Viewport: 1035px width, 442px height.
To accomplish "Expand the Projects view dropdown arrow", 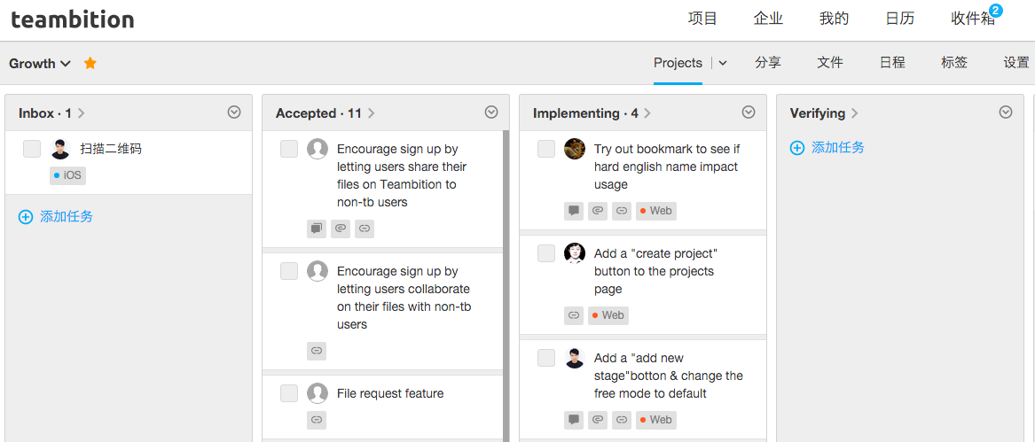I will pos(723,63).
